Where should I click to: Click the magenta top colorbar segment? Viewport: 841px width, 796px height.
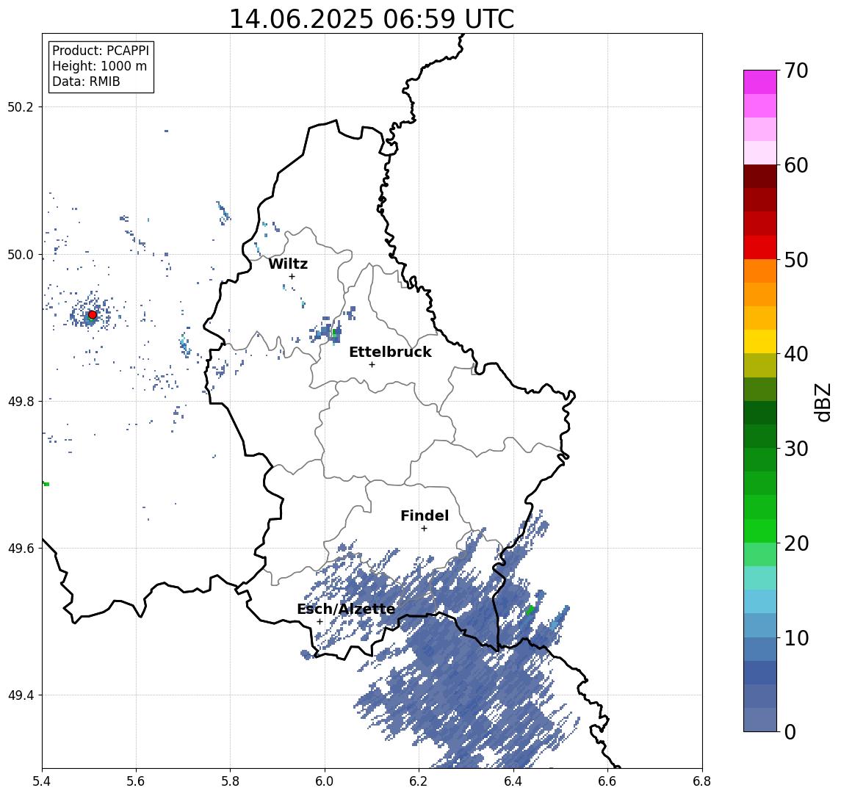tap(760, 82)
